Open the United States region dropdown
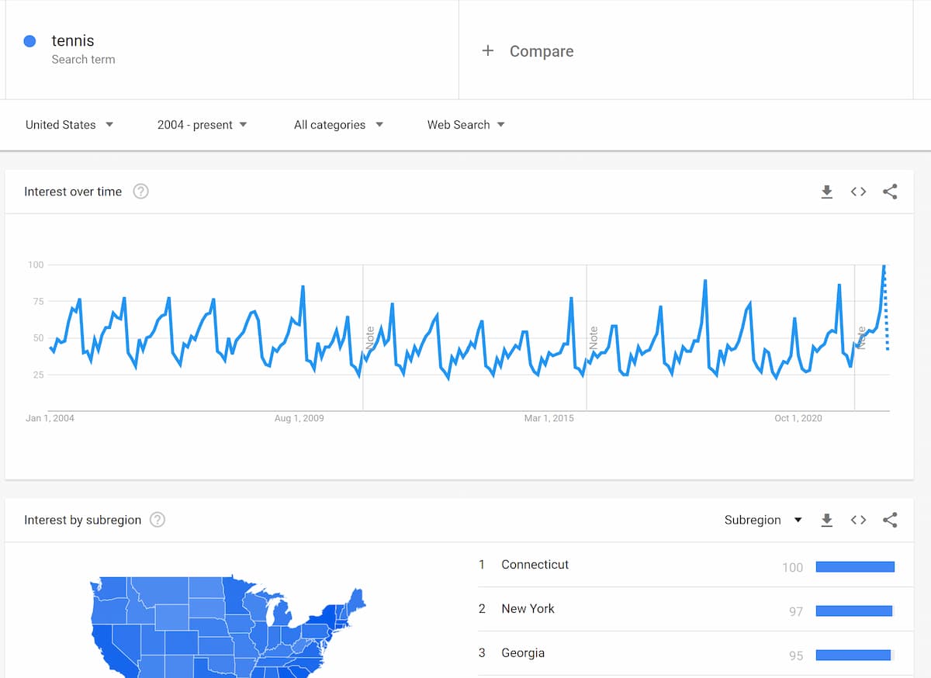Viewport: 931px width, 678px height. pos(70,124)
